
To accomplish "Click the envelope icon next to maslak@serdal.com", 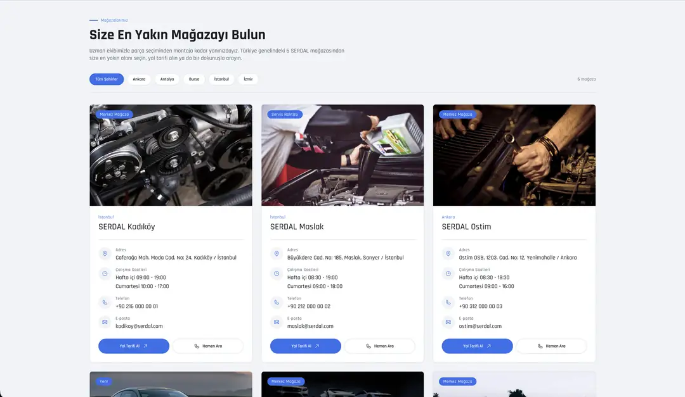I will coord(277,322).
